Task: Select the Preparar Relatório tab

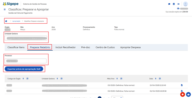Action: (x=40, y=47)
